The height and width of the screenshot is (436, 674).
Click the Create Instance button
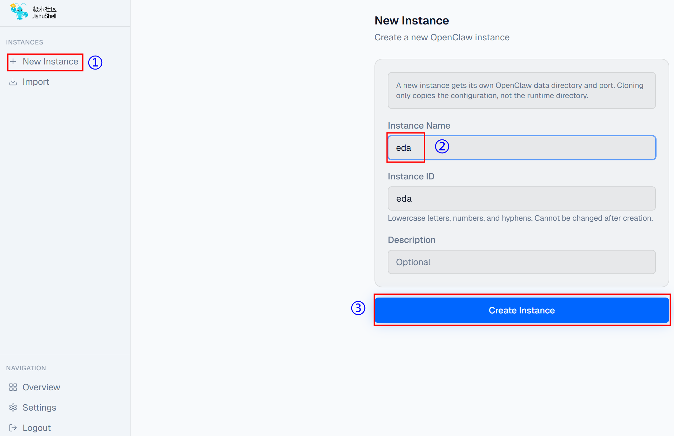click(522, 310)
